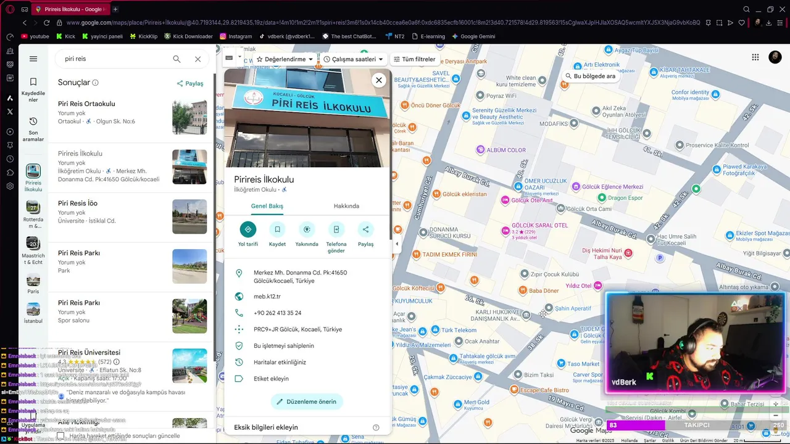Viewport: 790px width, 444px height.
Task: Open the İstanbul recent item in sidebar
Action: tap(33, 313)
